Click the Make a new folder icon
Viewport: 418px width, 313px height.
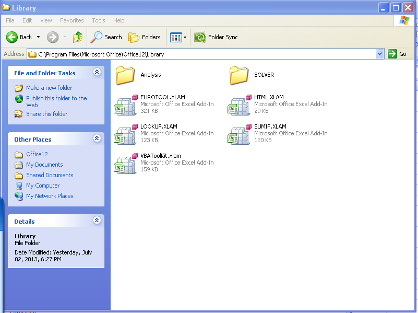click(19, 88)
